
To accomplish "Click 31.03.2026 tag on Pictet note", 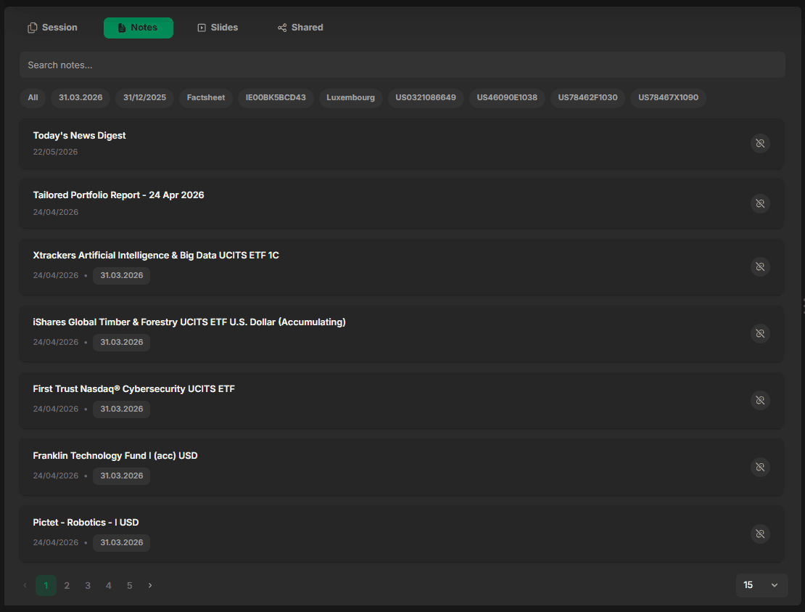I will tap(122, 542).
